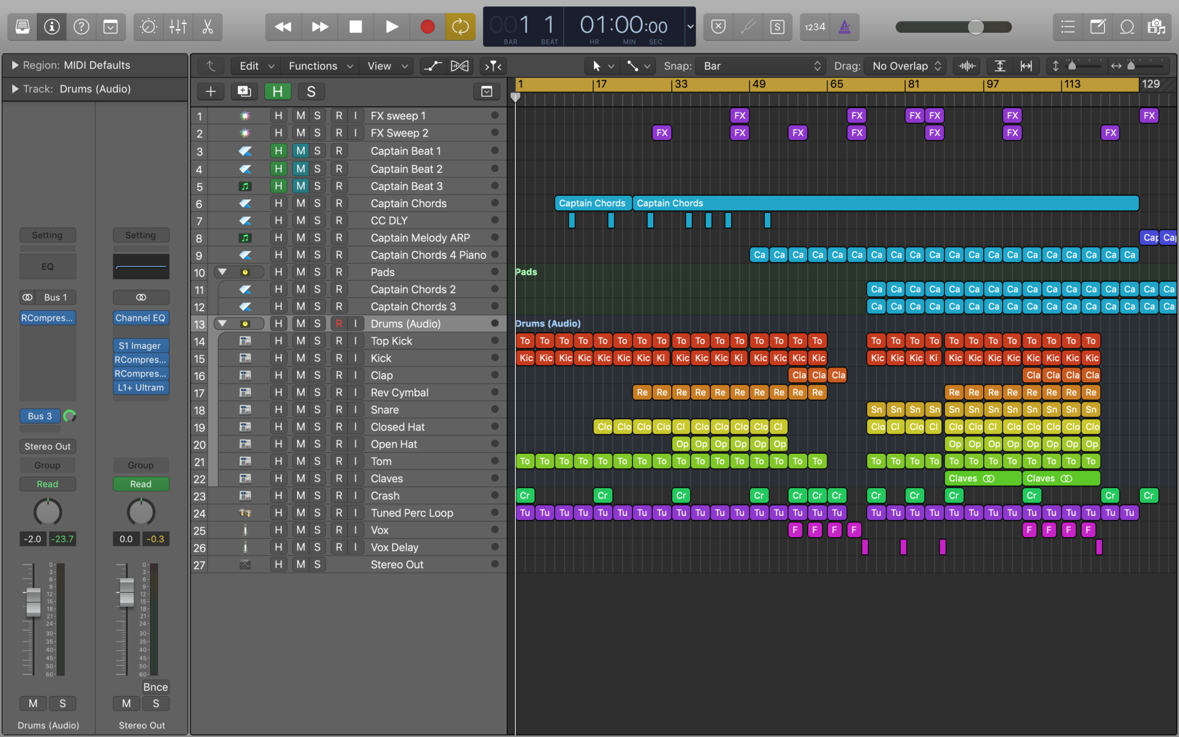Select the first Captain Chords region
Viewport: 1179px width, 737px height.
click(593, 203)
